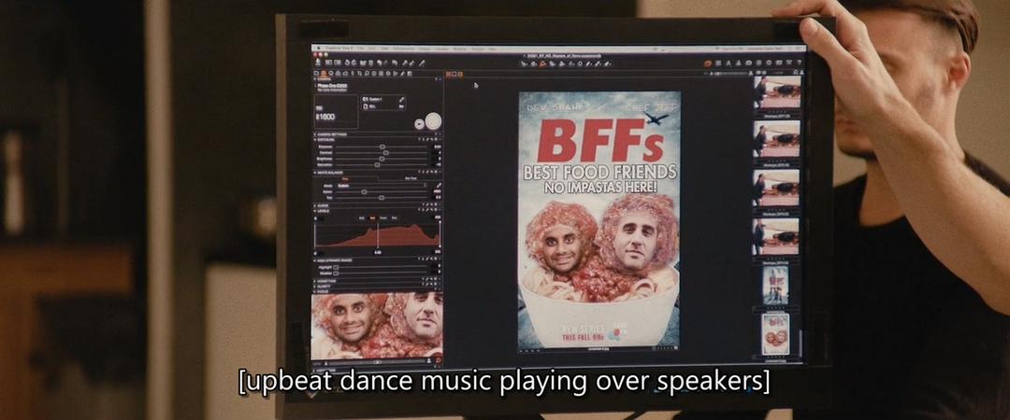The width and height of the screenshot is (1010, 420).
Task: Open the Capture One application menu
Action: click(x=334, y=49)
